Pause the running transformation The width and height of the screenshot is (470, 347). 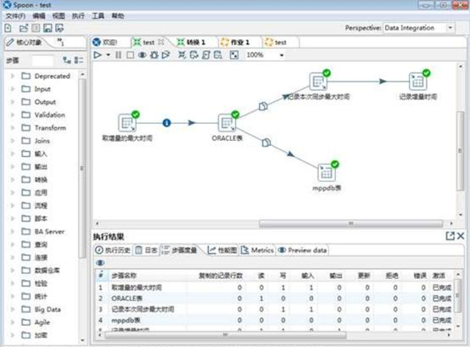click(119, 55)
